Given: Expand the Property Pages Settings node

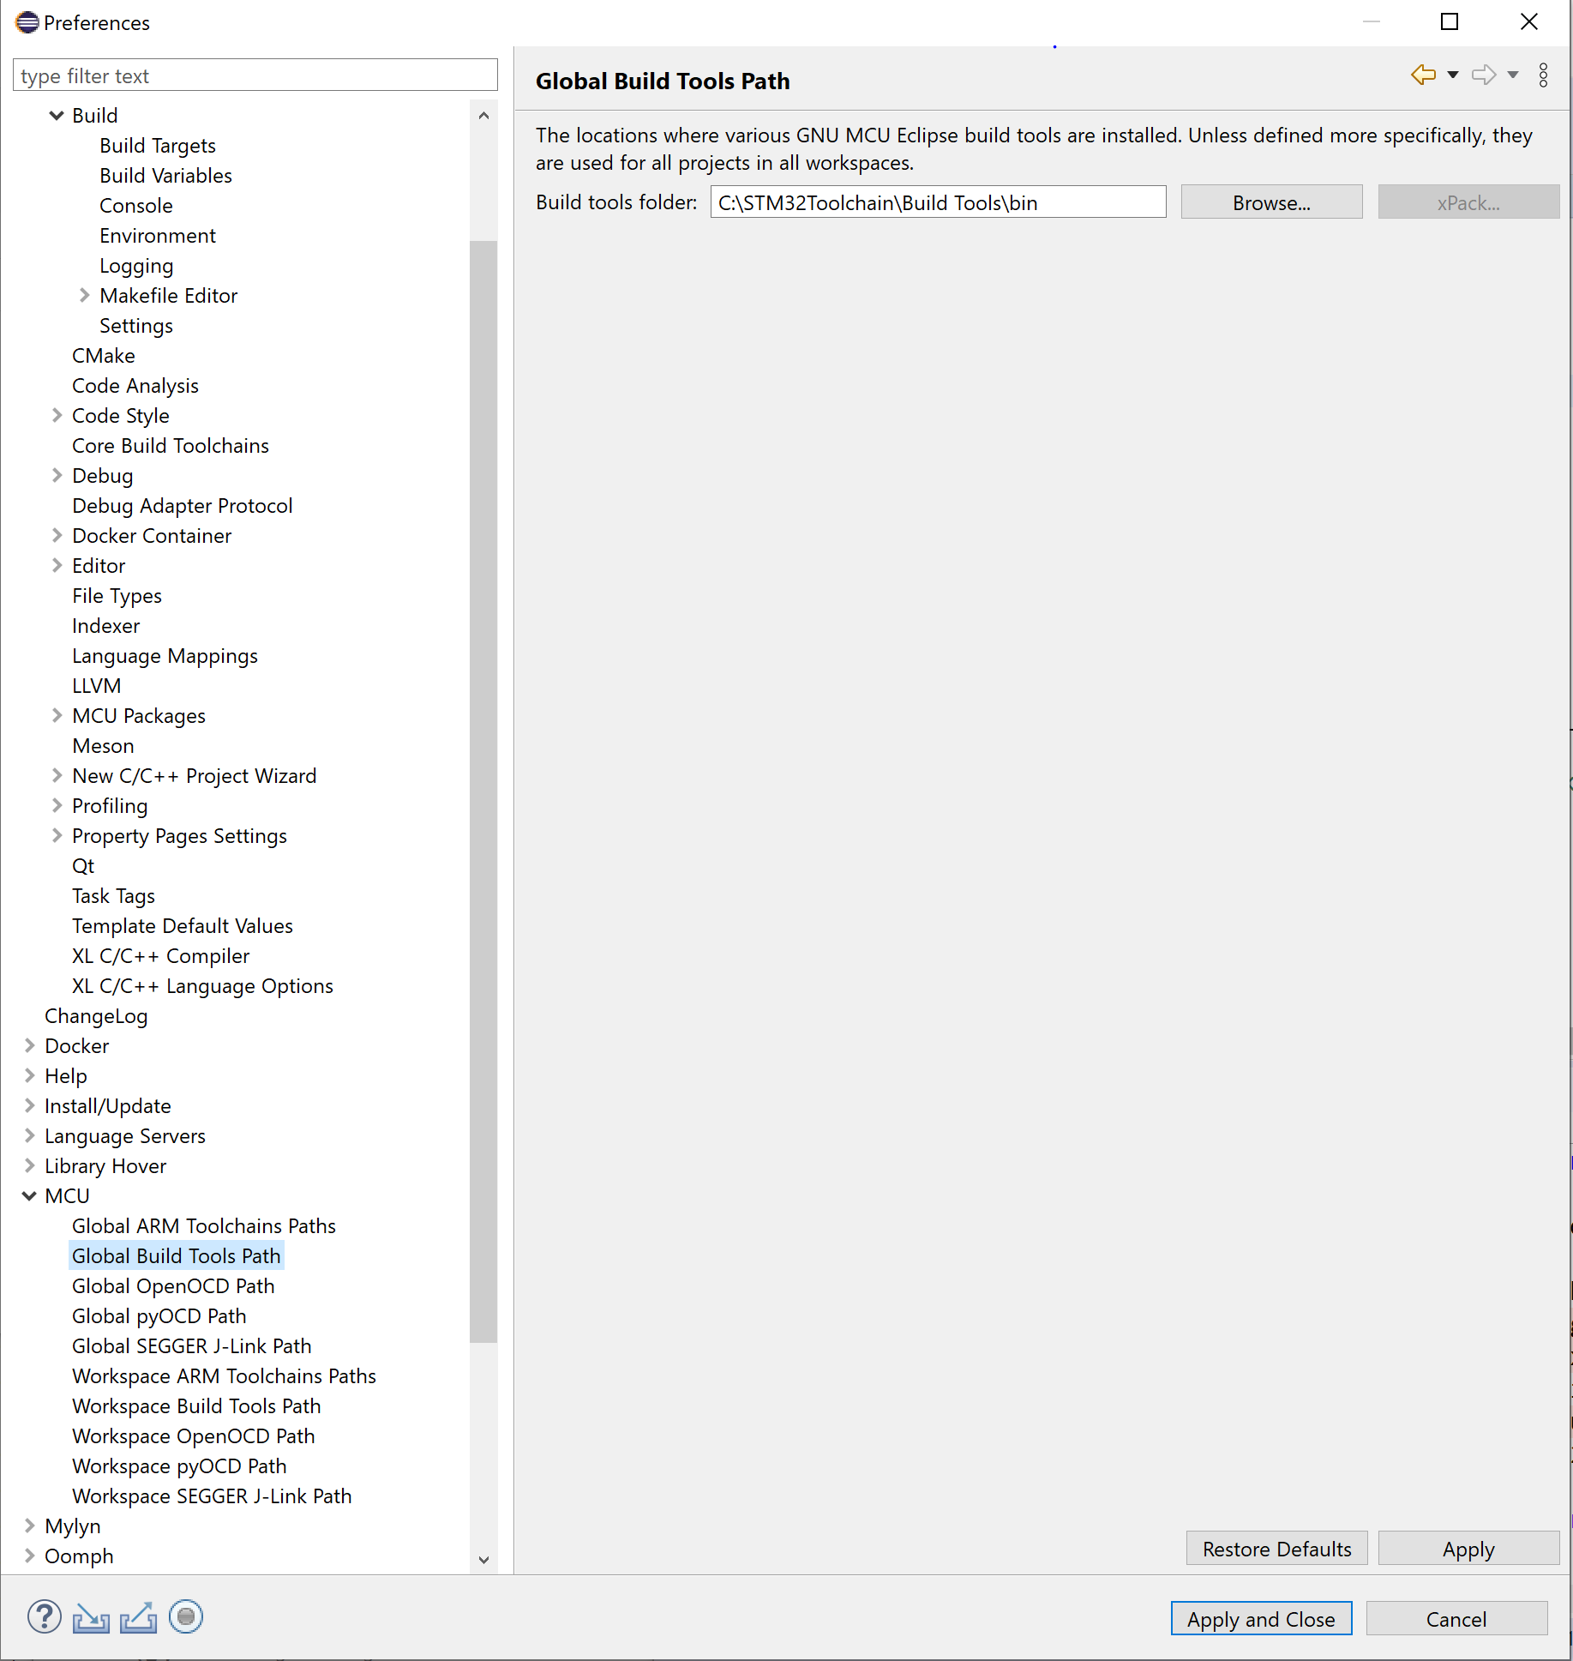Looking at the screenshot, I should click(x=57, y=835).
